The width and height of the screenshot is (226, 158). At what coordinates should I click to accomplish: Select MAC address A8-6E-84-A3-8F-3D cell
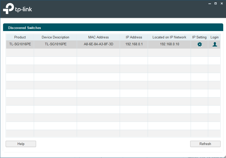click(98, 44)
